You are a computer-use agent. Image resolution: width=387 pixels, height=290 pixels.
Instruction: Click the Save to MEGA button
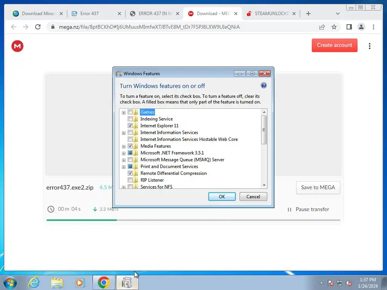point(318,187)
